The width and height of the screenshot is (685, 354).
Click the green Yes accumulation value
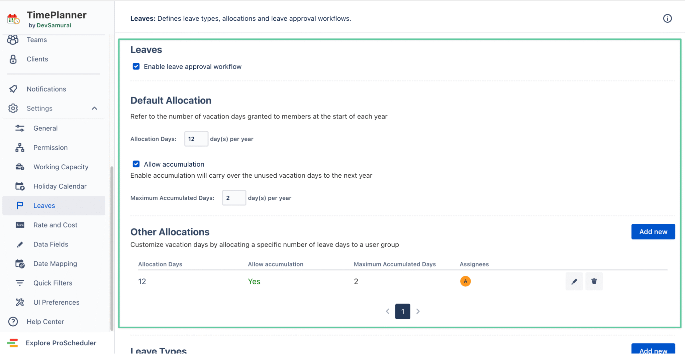coord(254,282)
